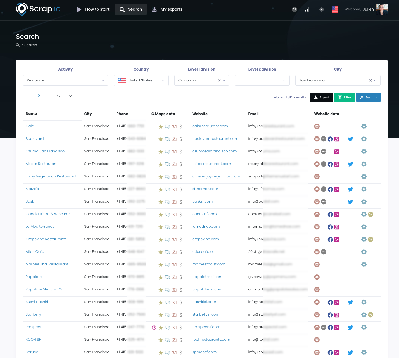
Task: Open the Country dropdown showing United States
Action: (141, 80)
